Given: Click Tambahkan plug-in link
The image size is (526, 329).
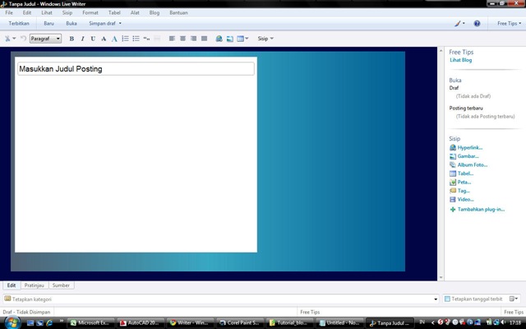Looking at the screenshot, I should (481, 209).
